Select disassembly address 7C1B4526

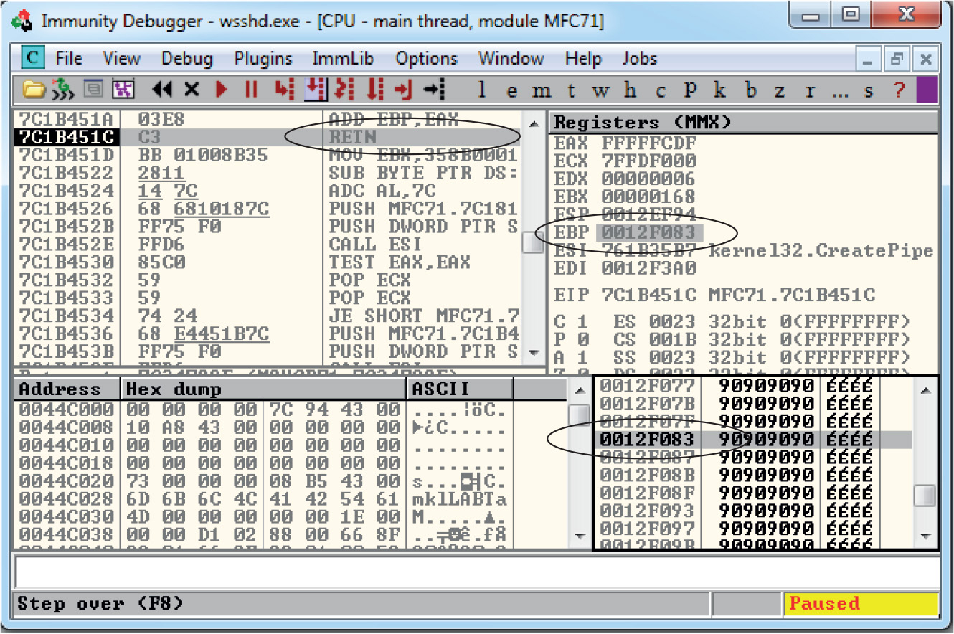pos(66,208)
